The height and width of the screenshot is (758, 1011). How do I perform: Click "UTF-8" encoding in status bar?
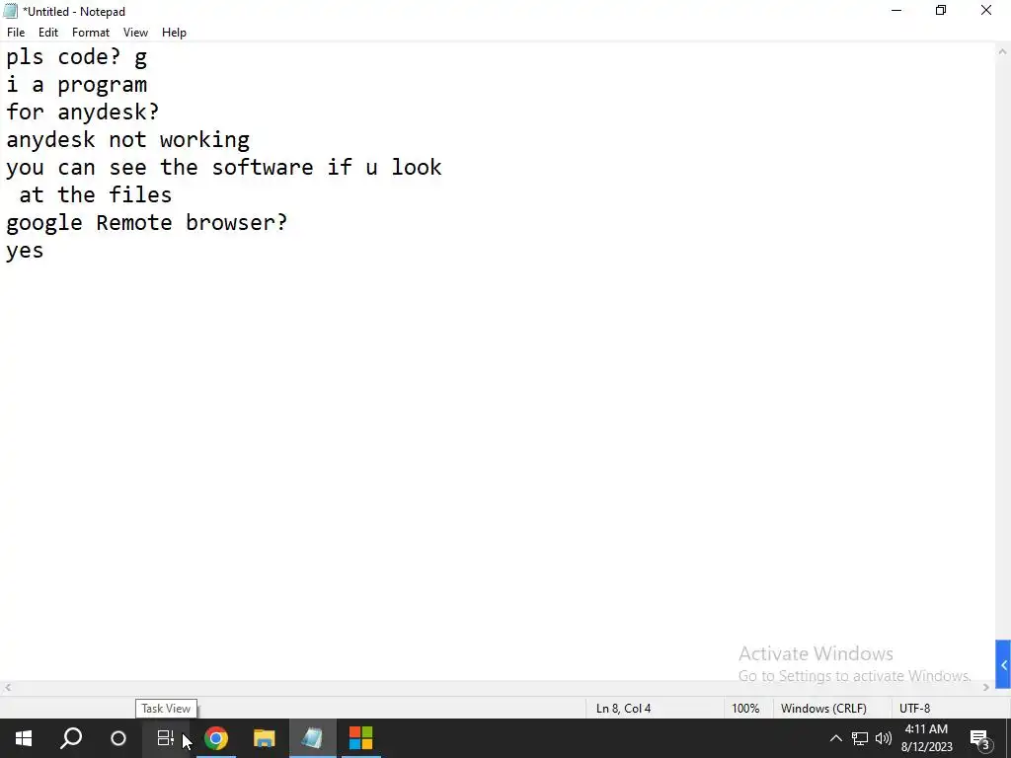pyautogui.click(x=915, y=709)
